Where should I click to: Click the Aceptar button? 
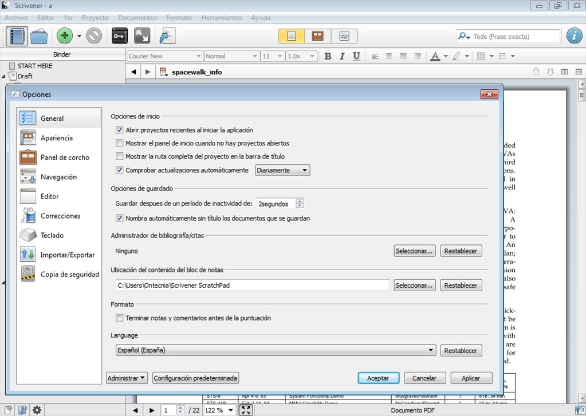pos(378,378)
